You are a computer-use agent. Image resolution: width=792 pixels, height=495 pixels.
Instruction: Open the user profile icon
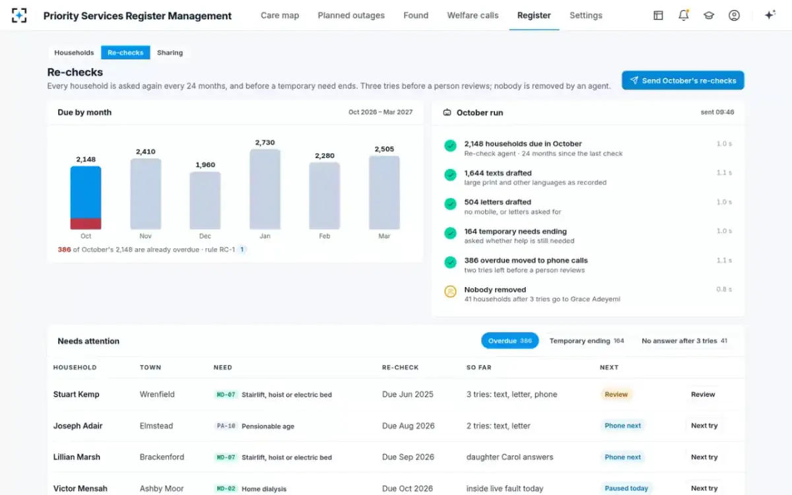tap(734, 15)
